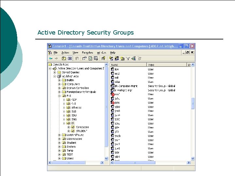Click the Create New User toolbar icon
This screenshot has width=235, height=176.
pyautogui.click(x=111, y=59)
